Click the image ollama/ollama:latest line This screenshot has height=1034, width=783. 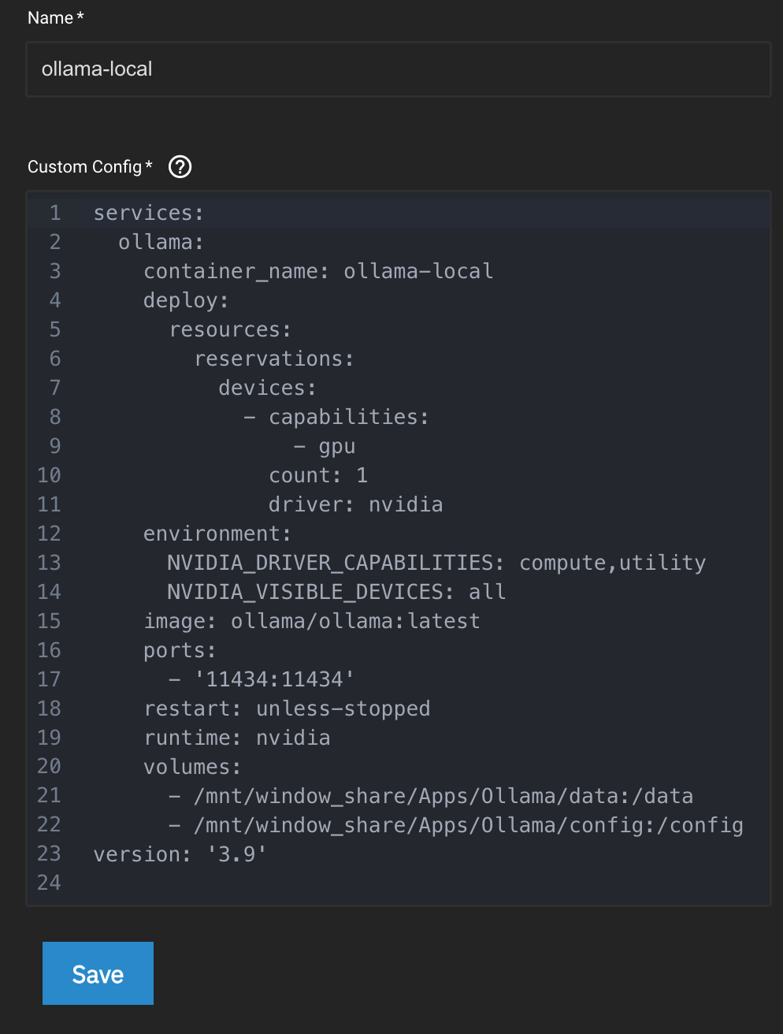tap(312, 621)
